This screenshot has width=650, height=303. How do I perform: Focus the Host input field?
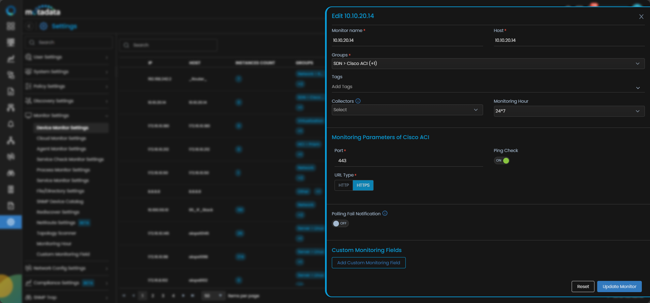(x=569, y=40)
